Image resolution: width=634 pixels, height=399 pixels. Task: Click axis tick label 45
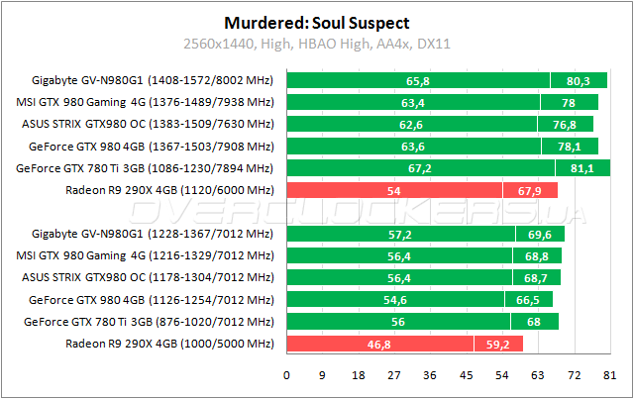(466, 375)
